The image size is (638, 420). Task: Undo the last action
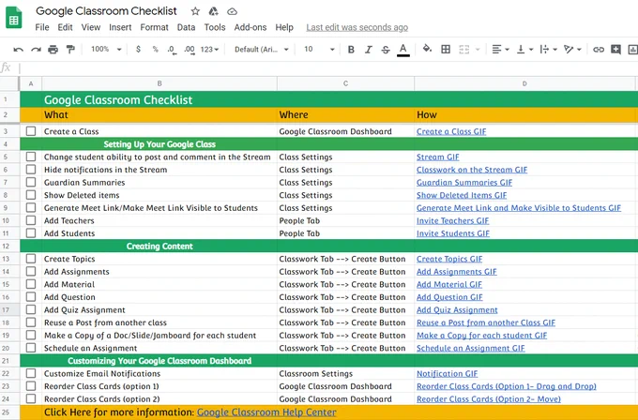(x=19, y=50)
